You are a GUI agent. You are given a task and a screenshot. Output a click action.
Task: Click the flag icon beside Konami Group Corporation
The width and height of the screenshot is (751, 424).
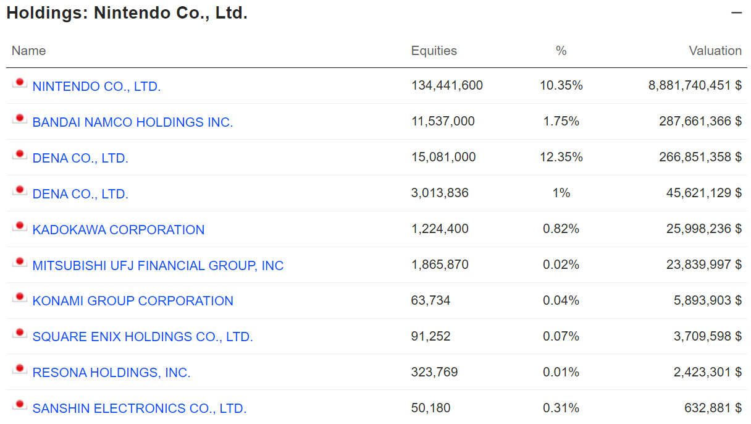point(19,298)
